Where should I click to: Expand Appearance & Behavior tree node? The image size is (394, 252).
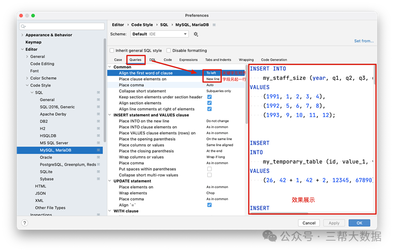pyautogui.click(x=22, y=35)
